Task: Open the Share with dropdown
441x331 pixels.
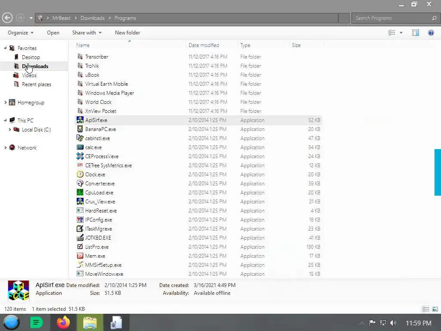Action: click(87, 33)
